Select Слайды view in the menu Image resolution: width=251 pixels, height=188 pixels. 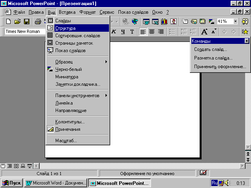[78, 21]
